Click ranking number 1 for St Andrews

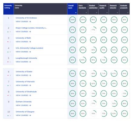point(8,18)
